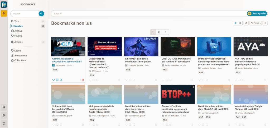Go to page 2
Viewport: 270px width, 128px height.
(x=159, y=32)
